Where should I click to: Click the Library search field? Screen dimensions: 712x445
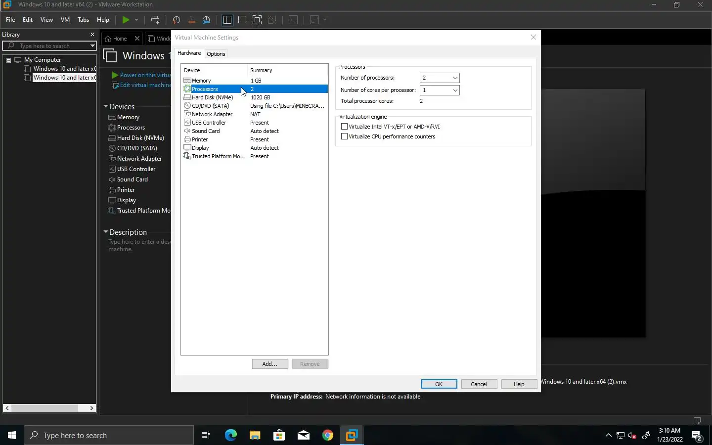[x=49, y=46]
